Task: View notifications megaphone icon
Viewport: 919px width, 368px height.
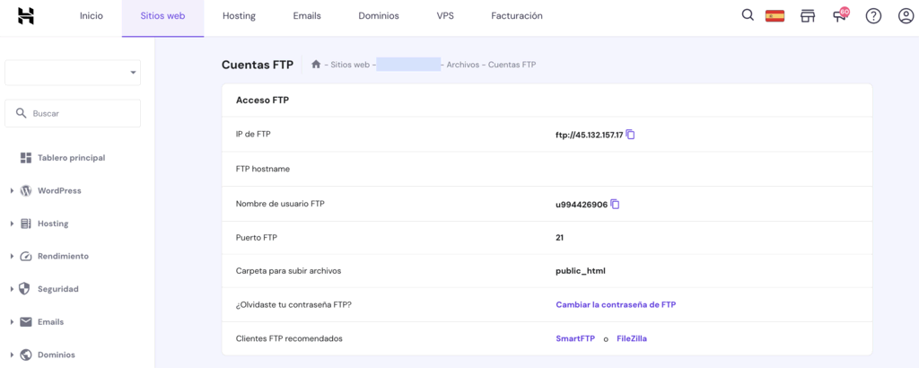Action: 840,15
